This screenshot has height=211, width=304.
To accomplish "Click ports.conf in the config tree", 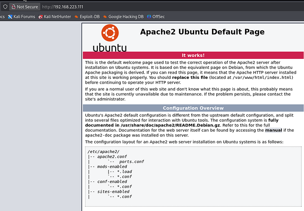I will pos(132,162).
